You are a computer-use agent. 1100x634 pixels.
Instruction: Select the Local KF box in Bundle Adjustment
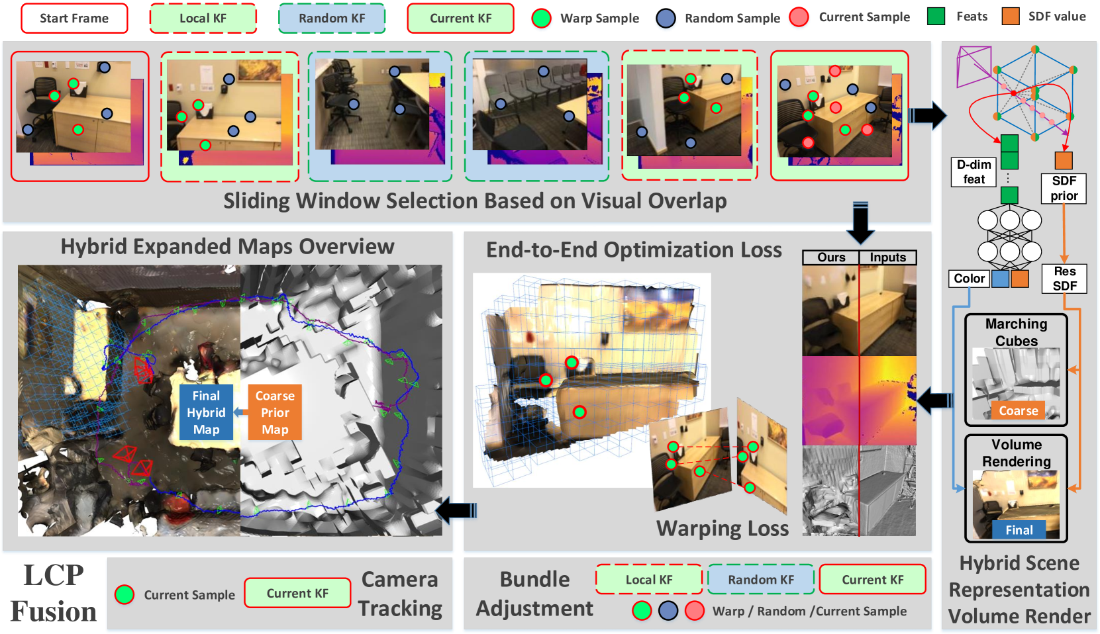(x=649, y=580)
